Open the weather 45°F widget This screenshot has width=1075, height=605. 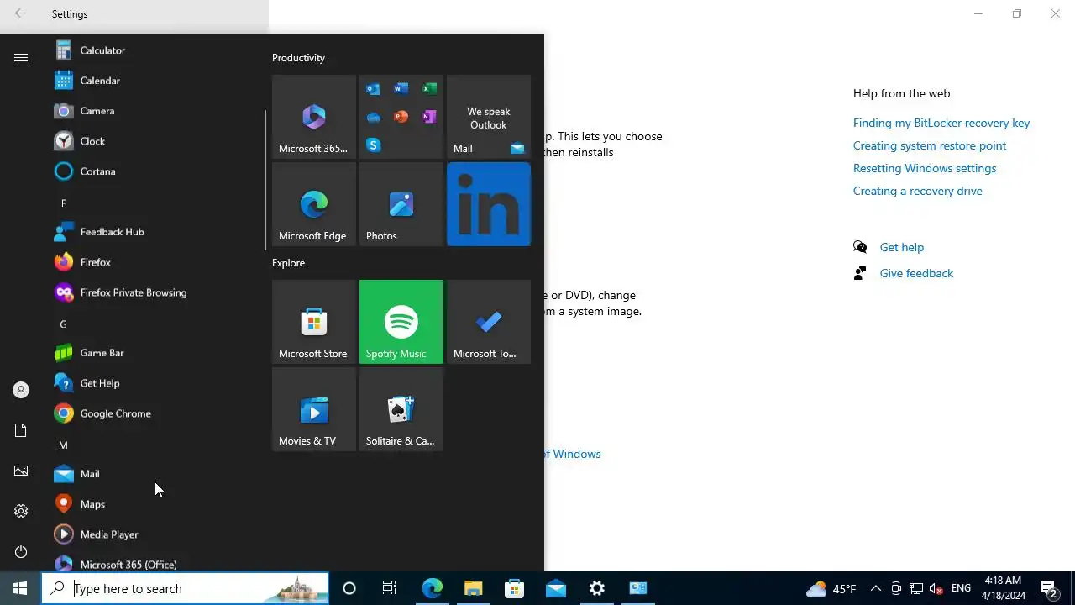pos(831,588)
